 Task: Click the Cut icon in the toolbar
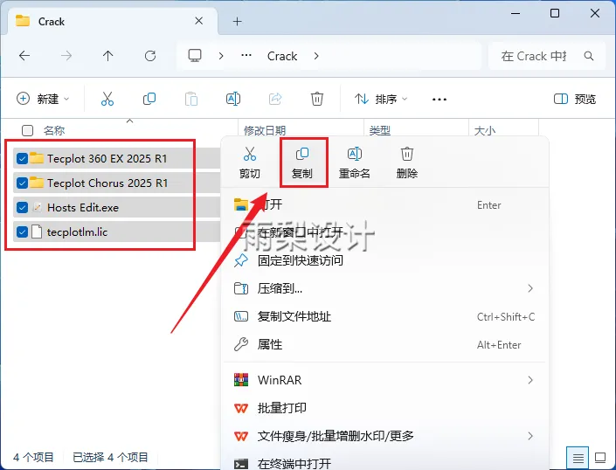[x=107, y=99]
